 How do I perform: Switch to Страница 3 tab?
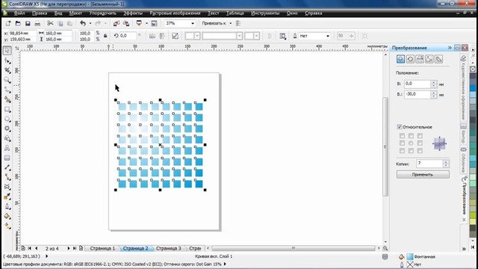(x=169, y=248)
